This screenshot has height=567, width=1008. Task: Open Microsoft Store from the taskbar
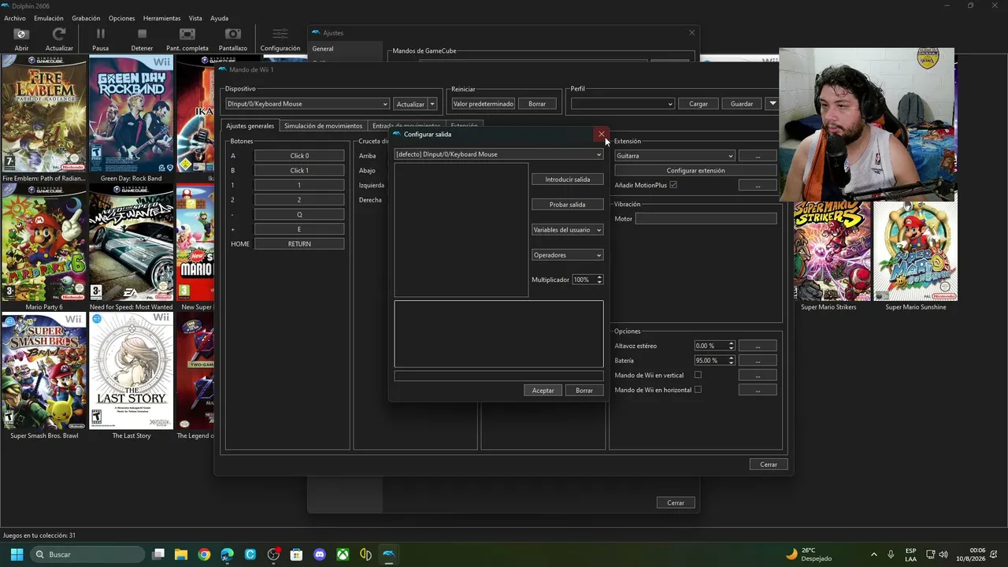(296, 554)
